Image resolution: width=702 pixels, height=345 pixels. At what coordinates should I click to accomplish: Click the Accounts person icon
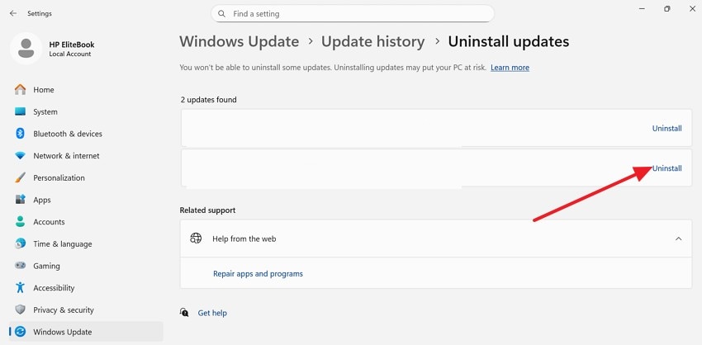pyautogui.click(x=20, y=221)
